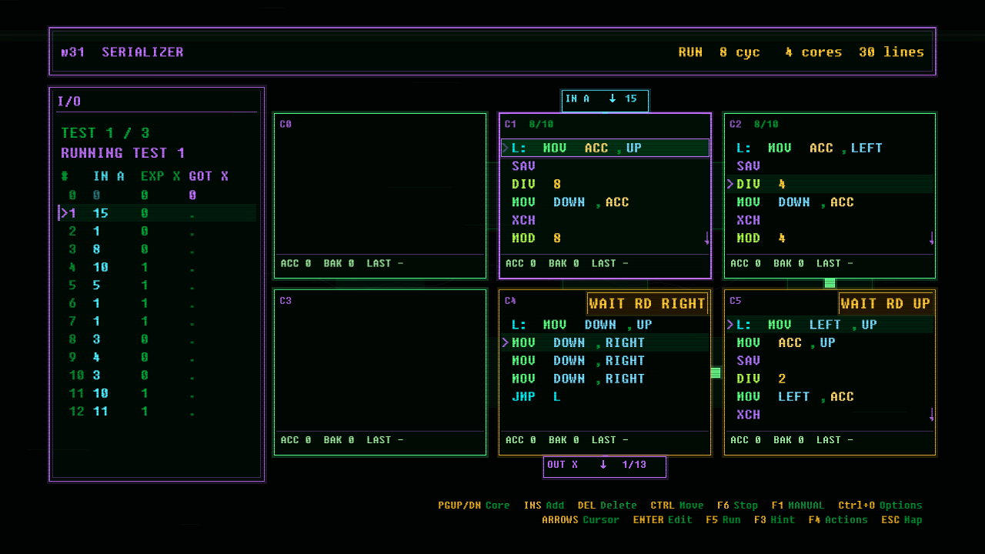Click scroll-down arrow in core C2
Screen dimensions: 985x554
click(932, 239)
